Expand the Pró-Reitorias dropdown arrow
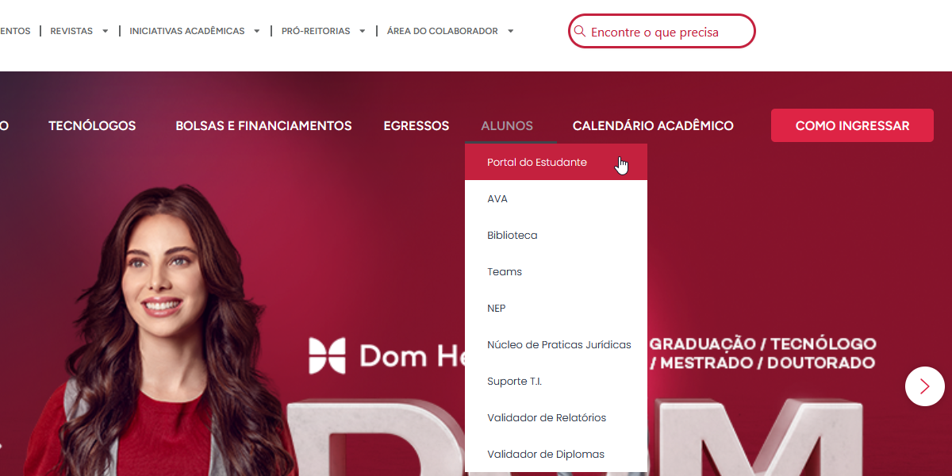Screen dimensions: 952x476 (363, 32)
